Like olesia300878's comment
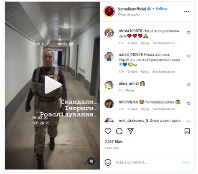The width and height of the screenshot is (198, 174). coord(189,33)
